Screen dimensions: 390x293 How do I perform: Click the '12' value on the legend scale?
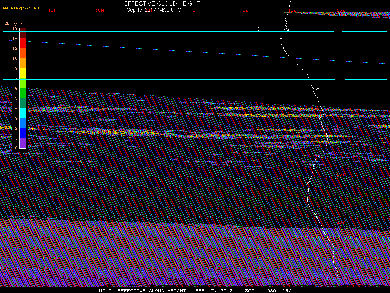point(15,48)
